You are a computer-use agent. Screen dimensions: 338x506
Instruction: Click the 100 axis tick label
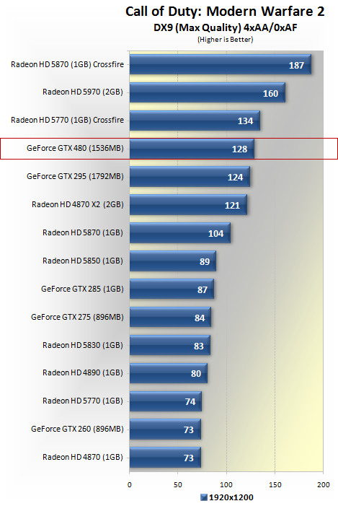coord(226,484)
